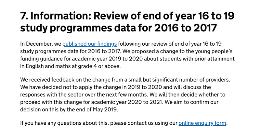
Task: Click the section 7 Information heading
Action: pos(127,22)
